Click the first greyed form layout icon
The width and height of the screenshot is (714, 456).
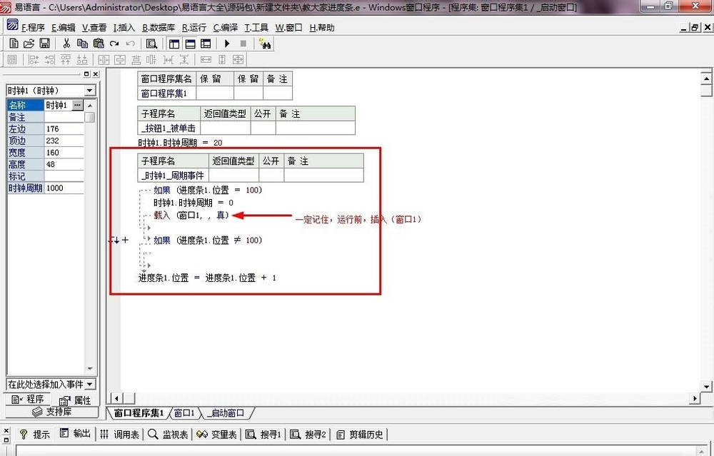[12, 60]
